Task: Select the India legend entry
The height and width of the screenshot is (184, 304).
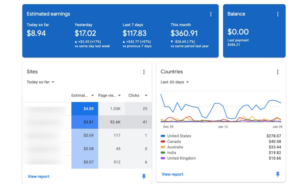Action: point(221,153)
